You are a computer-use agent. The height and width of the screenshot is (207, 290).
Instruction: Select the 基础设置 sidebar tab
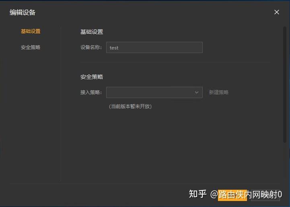click(x=31, y=31)
